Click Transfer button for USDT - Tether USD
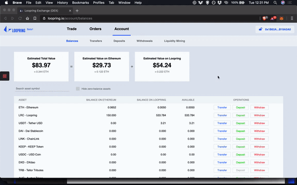The image size is (297, 185). pos(222,123)
